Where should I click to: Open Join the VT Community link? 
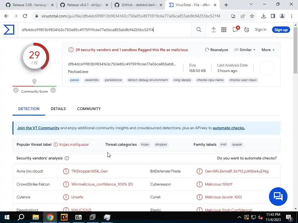coord(38,128)
